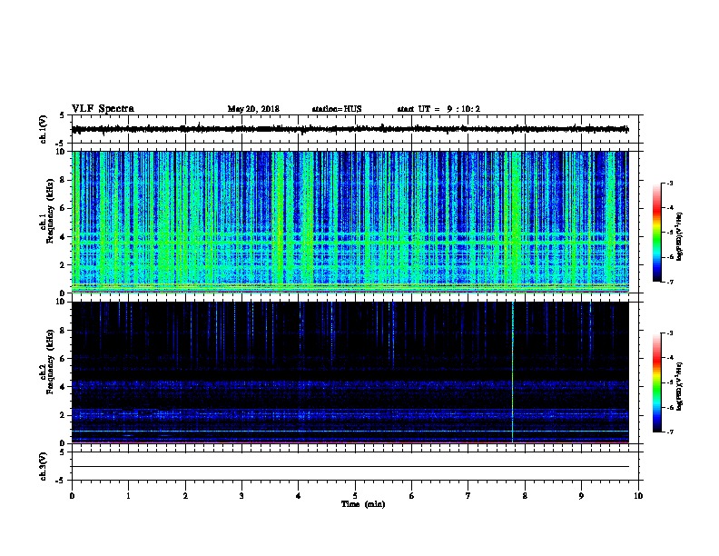The height and width of the screenshot is (556, 719).
Task: Click the flat ch.3 voltage line
Action: [350, 467]
